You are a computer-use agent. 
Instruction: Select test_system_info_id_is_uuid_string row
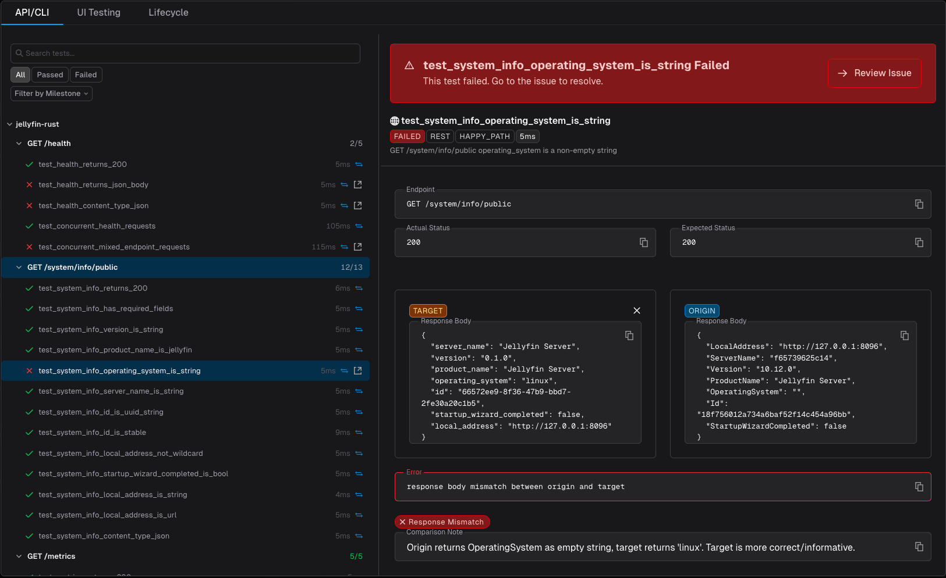(x=185, y=412)
